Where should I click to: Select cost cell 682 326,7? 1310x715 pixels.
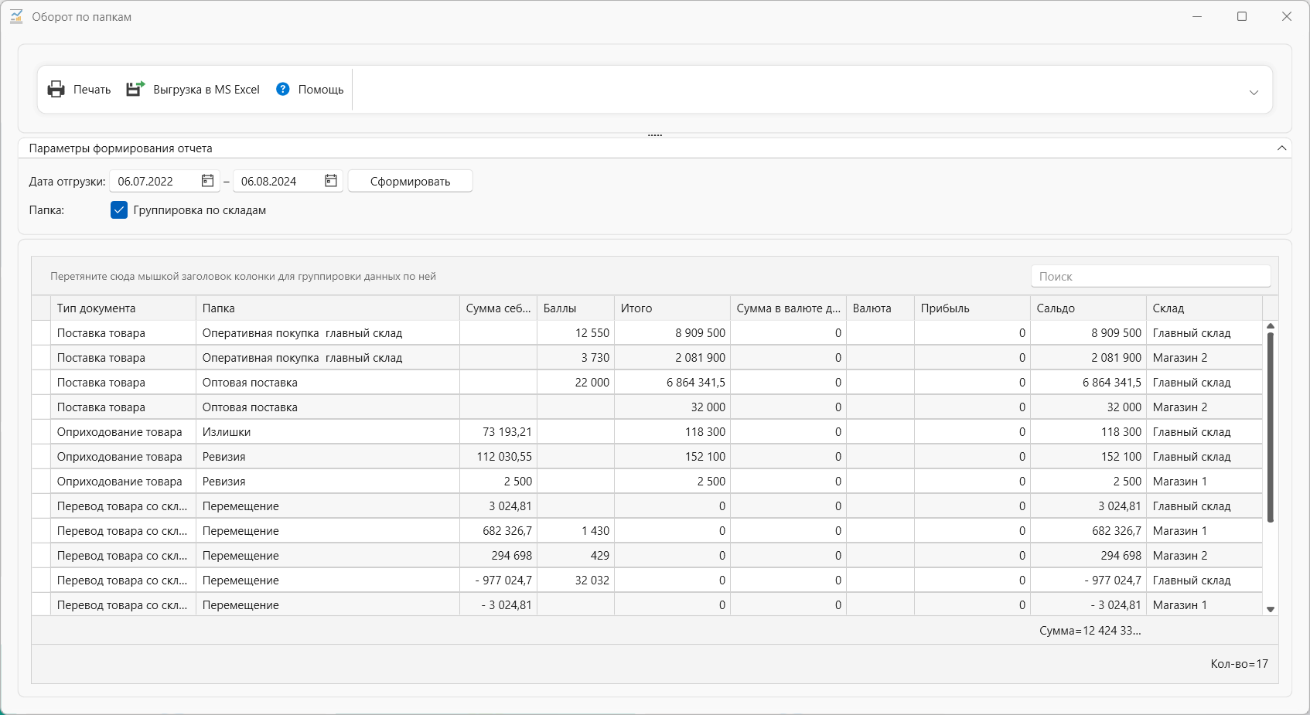(x=498, y=531)
